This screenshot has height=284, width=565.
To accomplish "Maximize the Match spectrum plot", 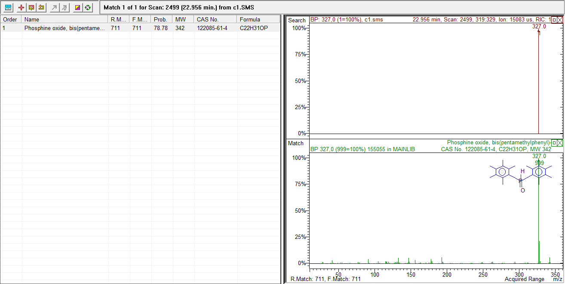I will (554, 143).
